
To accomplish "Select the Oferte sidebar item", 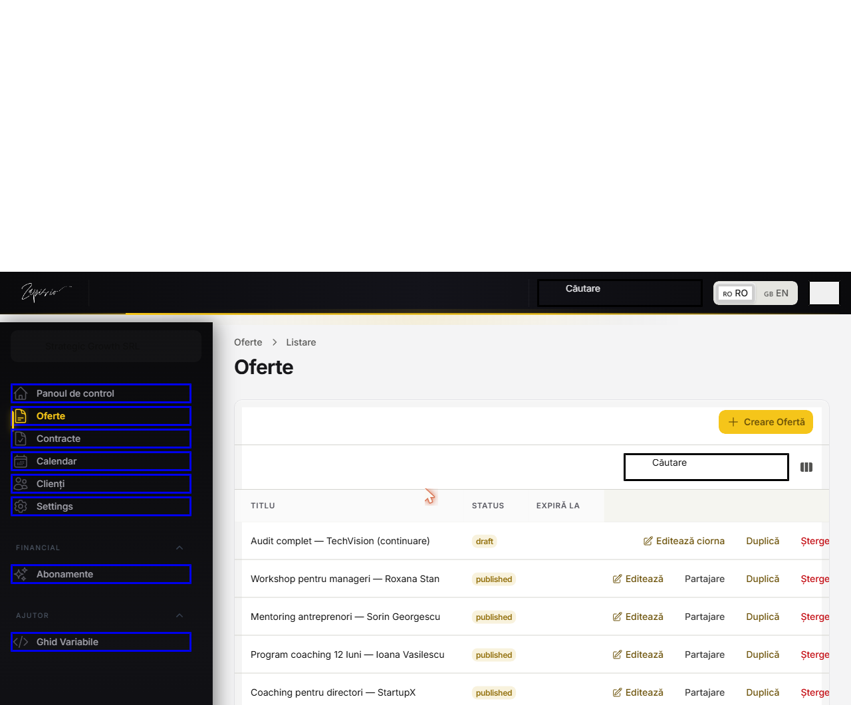I will [101, 416].
